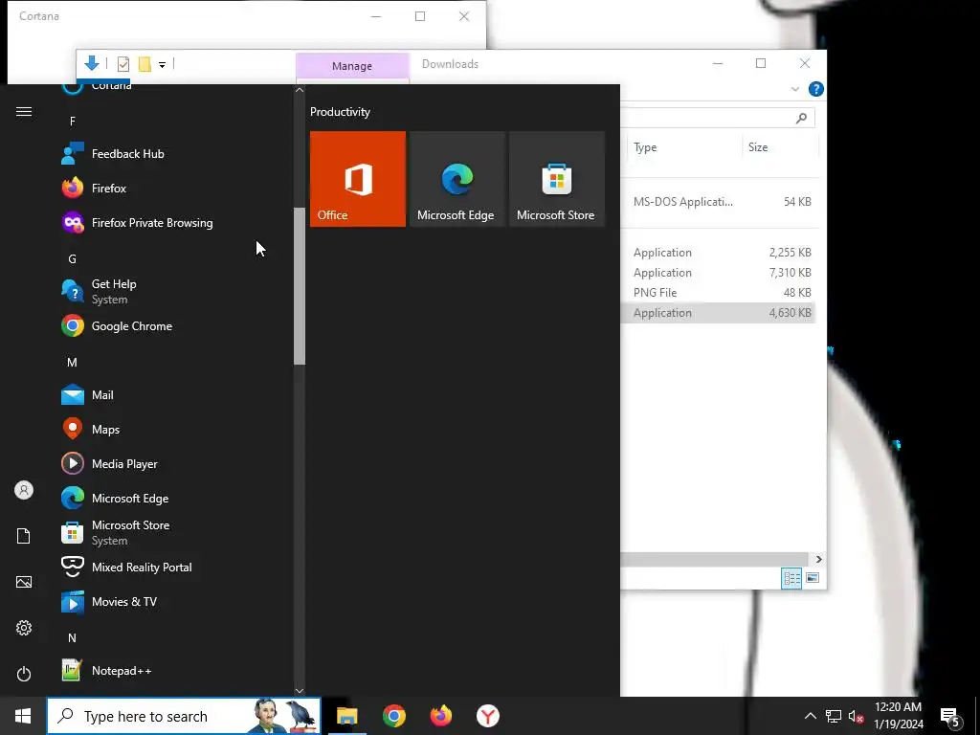Open Explorer Help question mark
The height and width of the screenshot is (735, 980).
click(815, 89)
